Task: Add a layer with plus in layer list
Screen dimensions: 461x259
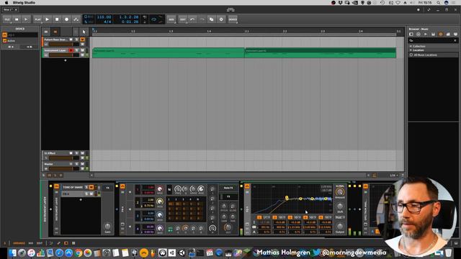Action: pyautogui.click(x=81, y=200)
